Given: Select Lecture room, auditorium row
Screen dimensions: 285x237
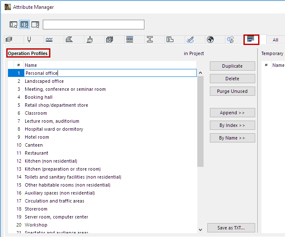Looking at the screenshot, I should pyautogui.click(x=102, y=121).
